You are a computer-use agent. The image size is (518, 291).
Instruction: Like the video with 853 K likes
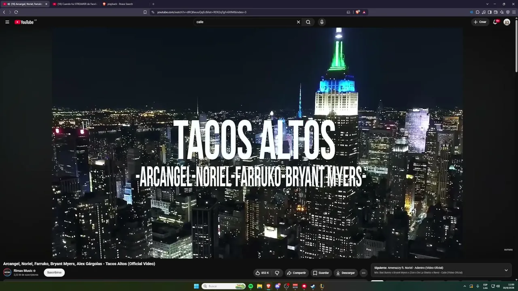262,273
